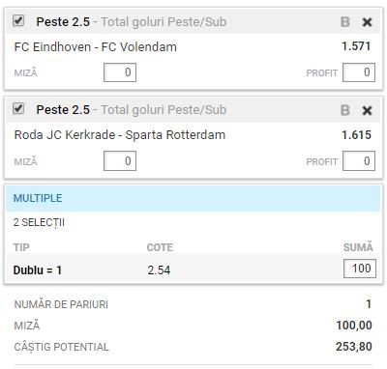Click the second Peste 2.5 selection title
The width and height of the screenshot is (387, 369).
pos(63,110)
